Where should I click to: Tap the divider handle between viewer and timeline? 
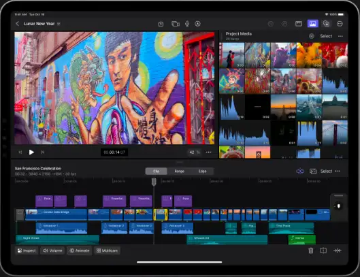pos(180,162)
